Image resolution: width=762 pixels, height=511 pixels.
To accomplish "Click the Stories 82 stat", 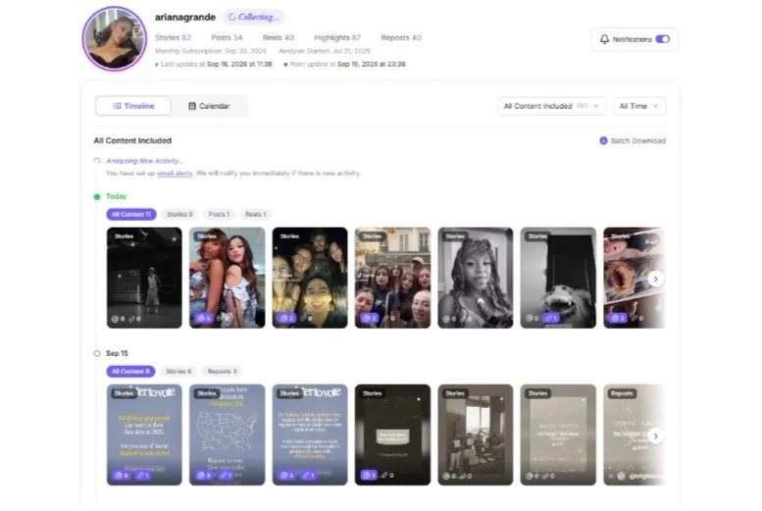I will coord(173,37).
